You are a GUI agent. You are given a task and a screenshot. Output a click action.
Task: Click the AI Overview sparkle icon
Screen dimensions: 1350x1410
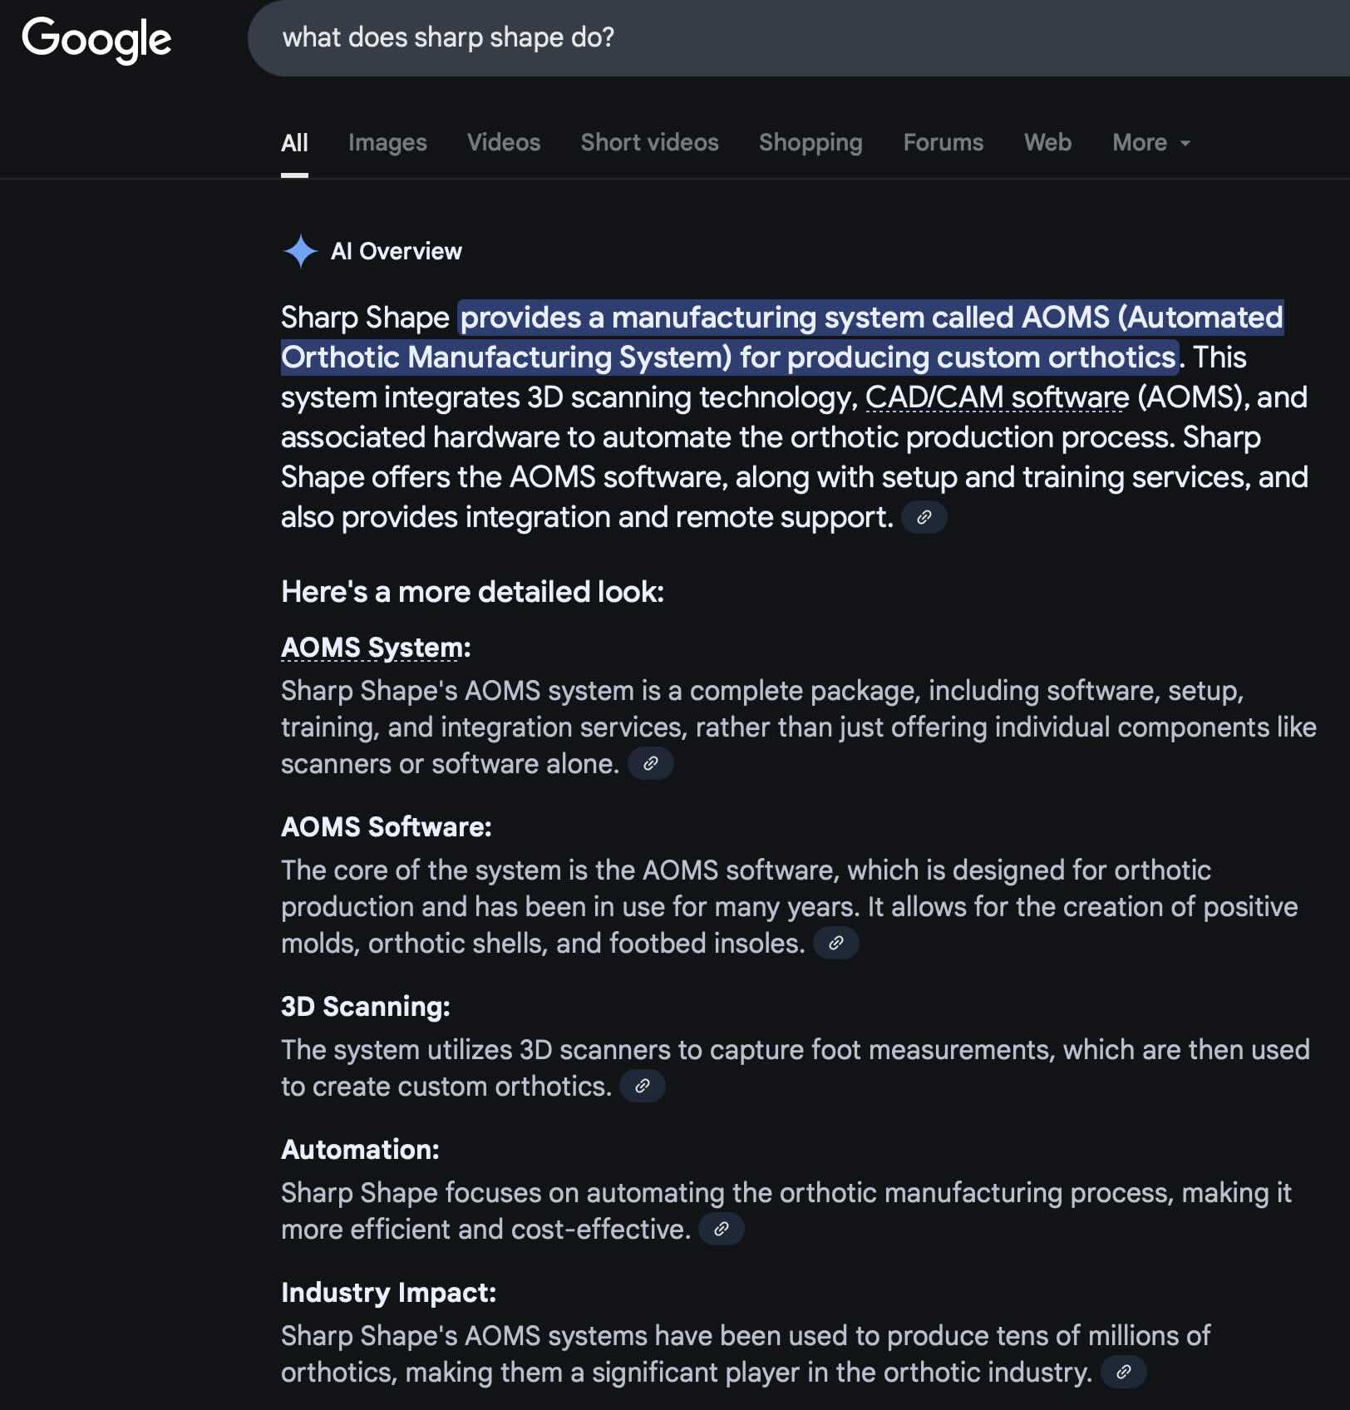point(300,251)
